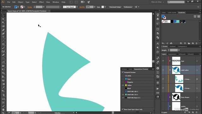
Task: Open the Info panel icon
Action: click(x=158, y=68)
